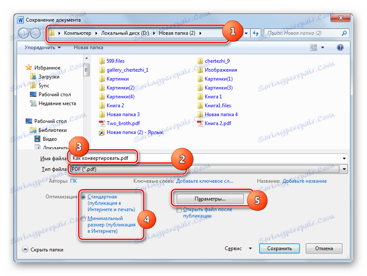Screen dimensions: 367x276
Task: Click the Картинки(1) folder name
Action: pyautogui.click(x=219, y=79)
